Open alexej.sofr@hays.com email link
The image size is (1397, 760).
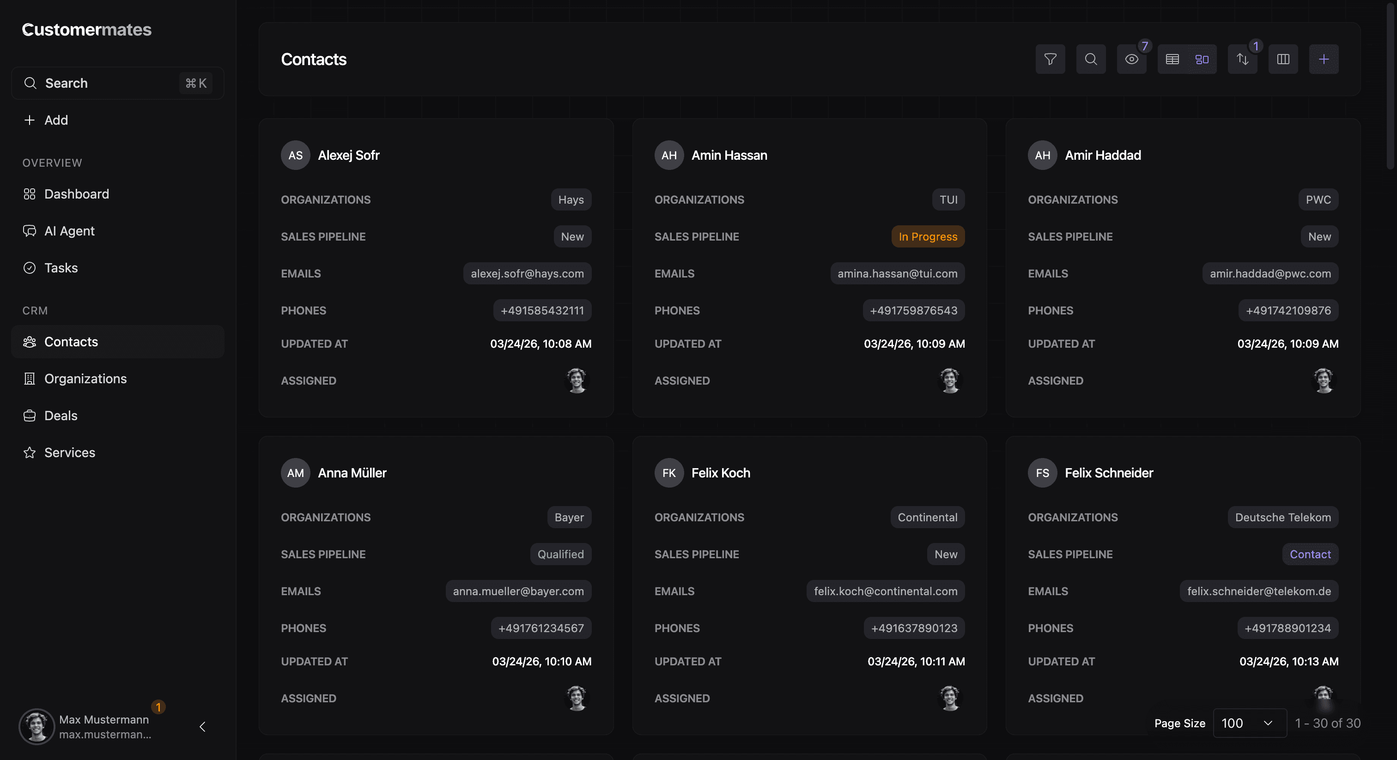pyautogui.click(x=527, y=273)
